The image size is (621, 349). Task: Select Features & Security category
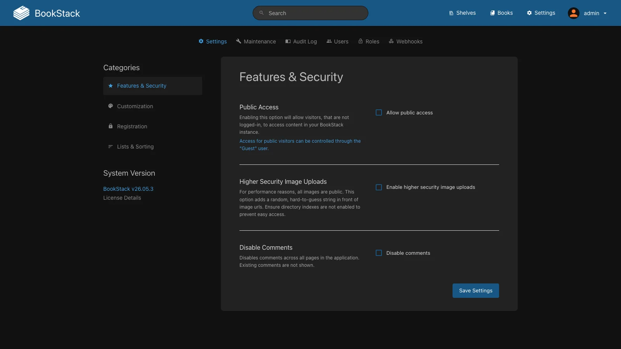coord(153,86)
